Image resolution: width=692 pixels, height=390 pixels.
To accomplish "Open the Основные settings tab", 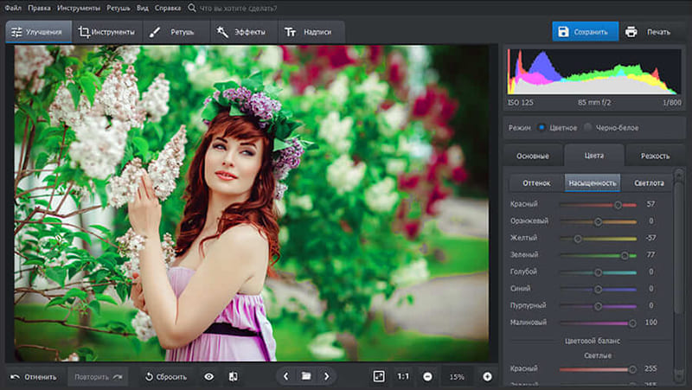I will (x=533, y=156).
